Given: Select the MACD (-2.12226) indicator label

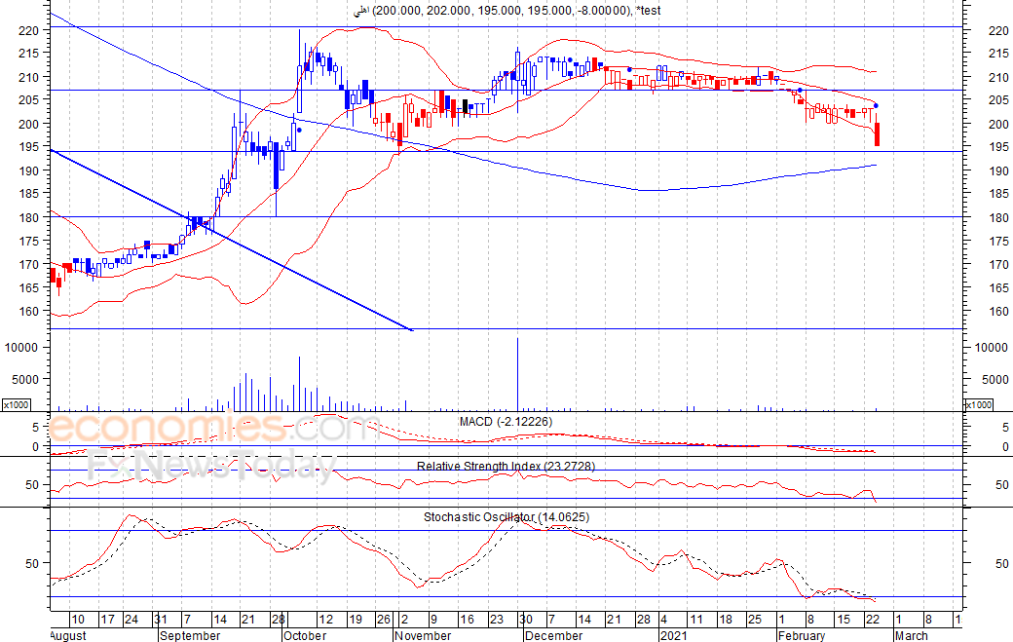Looking at the screenshot, I should click(x=506, y=421).
